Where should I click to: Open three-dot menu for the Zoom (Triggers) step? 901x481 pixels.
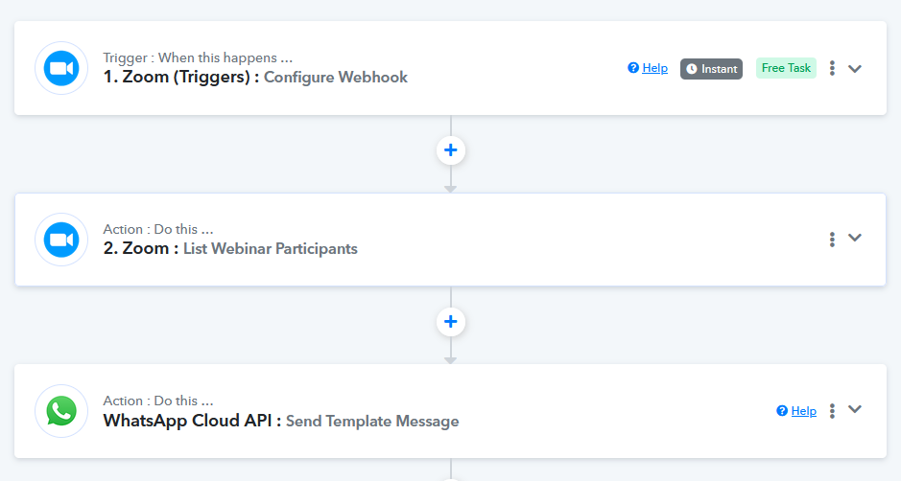tap(832, 68)
